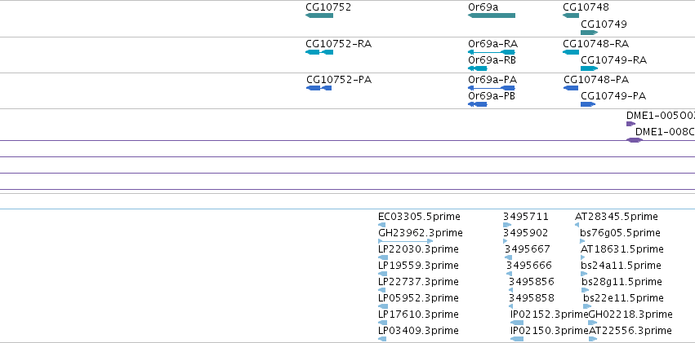Select the Or69a-RA transcript glyph

click(x=492, y=52)
